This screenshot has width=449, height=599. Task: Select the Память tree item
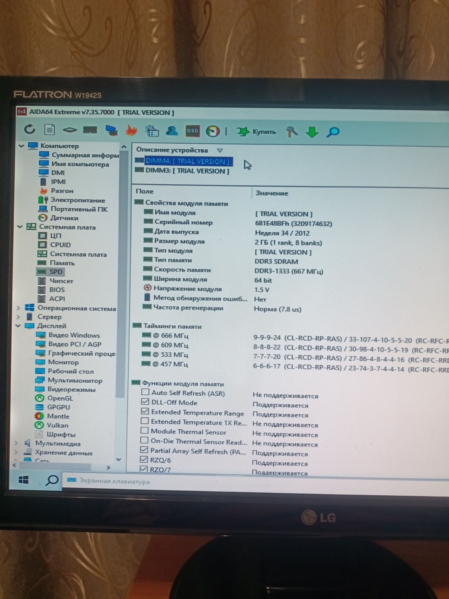pyautogui.click(x=56, y=263)
